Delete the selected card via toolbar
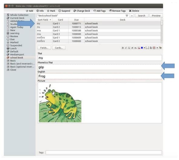This screenshot has width=179, height=160. (x=134, y=11)
